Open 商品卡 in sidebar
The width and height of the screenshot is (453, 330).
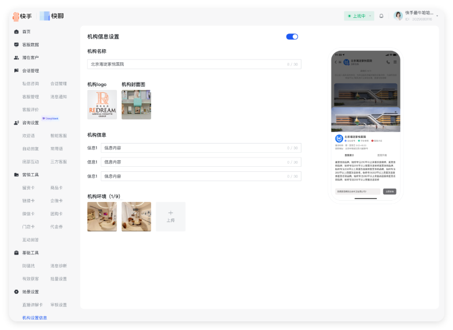56,187
